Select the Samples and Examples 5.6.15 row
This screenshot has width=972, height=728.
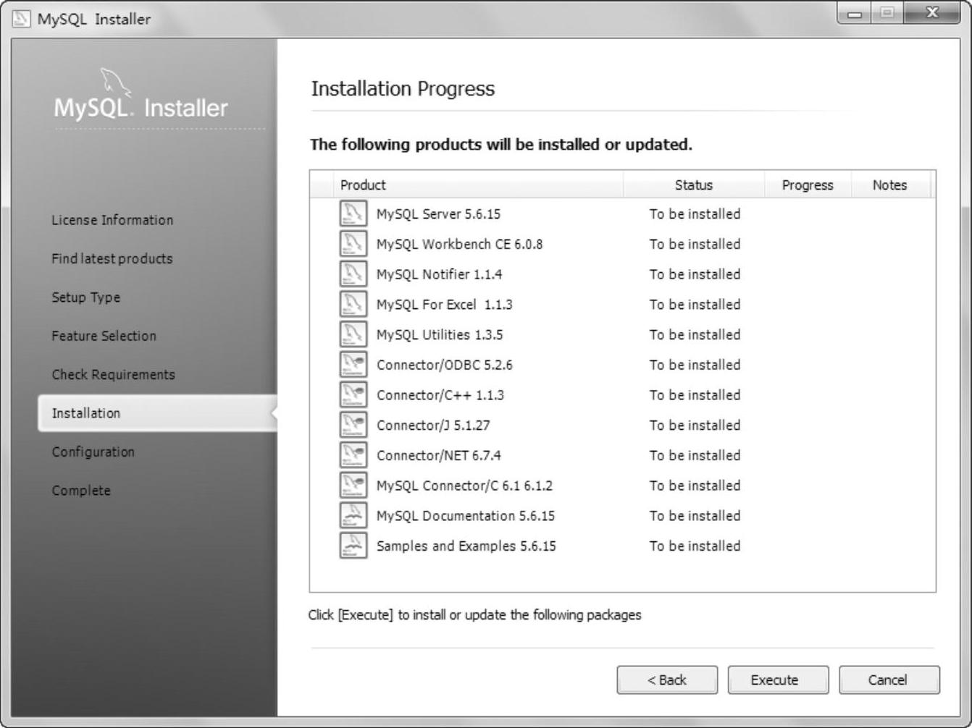click(x=623, y=546)
